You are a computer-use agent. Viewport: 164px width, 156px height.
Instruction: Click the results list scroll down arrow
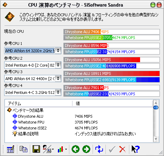[x=156, y=139]
